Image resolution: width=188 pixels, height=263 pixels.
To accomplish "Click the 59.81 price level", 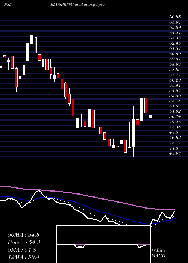I will click(x=175, y=59).
